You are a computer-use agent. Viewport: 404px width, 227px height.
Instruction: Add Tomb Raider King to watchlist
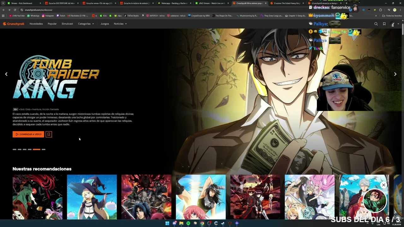[49, 134]
